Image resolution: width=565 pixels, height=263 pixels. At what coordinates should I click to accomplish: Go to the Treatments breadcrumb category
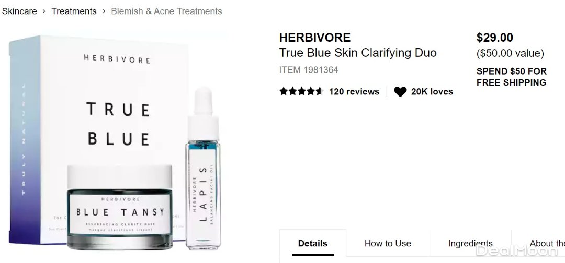coord(74,11)
